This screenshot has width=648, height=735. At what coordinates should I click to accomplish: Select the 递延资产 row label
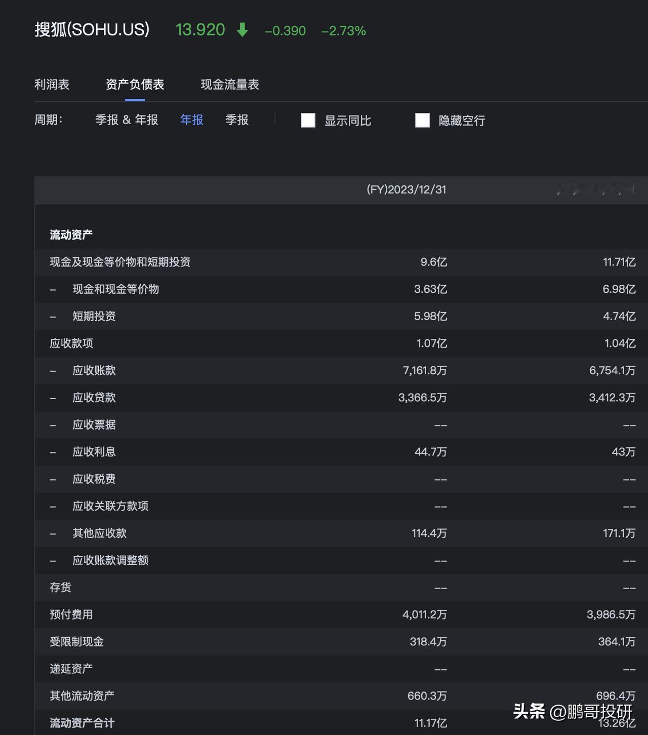click(71, 669)
